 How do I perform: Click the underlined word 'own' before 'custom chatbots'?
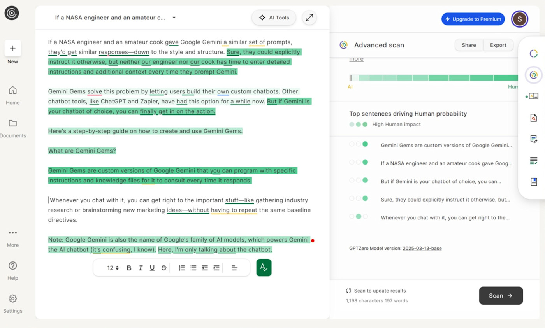click(x=223, y=92)
